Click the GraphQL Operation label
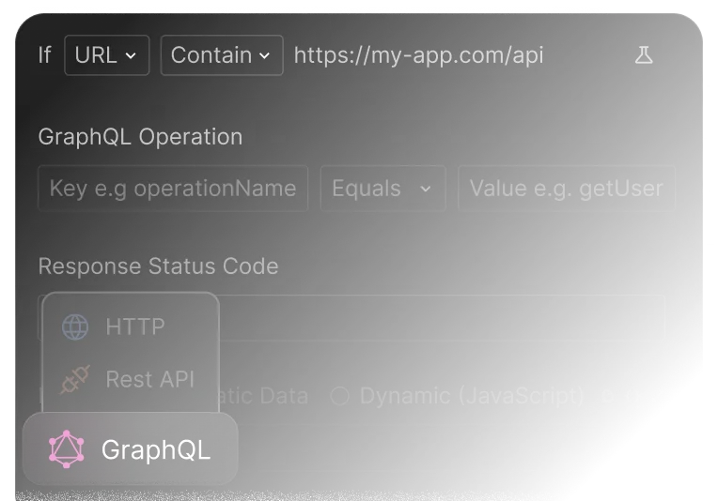 coord(140,137)
